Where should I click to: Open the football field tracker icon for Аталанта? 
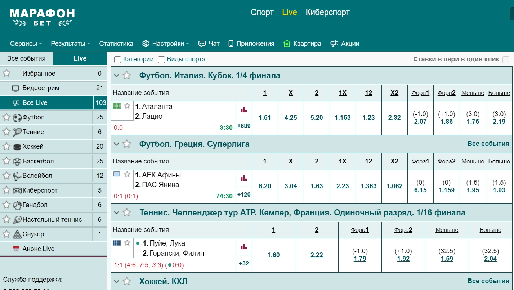point(117,106)
